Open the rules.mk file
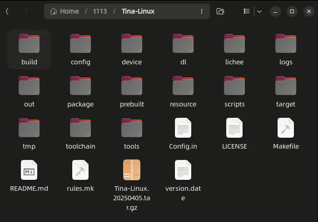318x222 pixels. click(x=80, y=170)
